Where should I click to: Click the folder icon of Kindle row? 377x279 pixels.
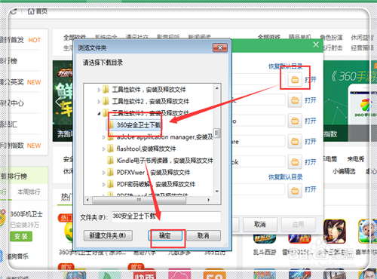click(x=111, y=161)
